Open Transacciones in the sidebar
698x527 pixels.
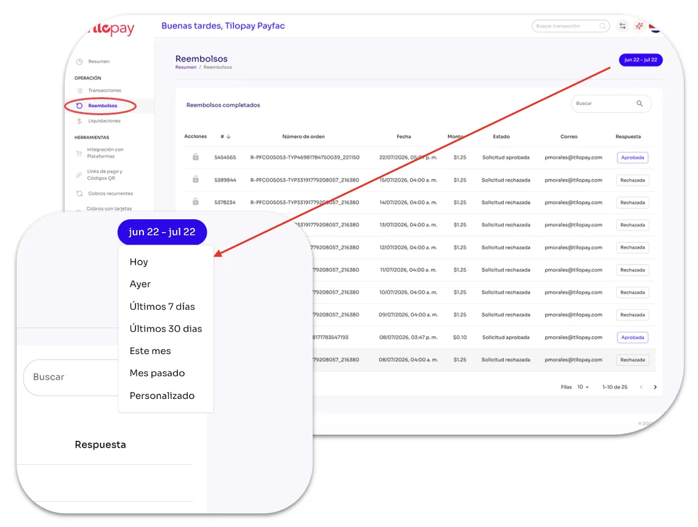(105, 91)
